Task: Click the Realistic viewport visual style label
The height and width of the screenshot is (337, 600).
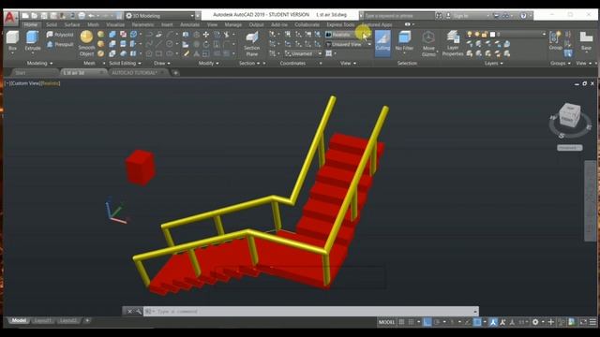Action: (x=51, y=83)
